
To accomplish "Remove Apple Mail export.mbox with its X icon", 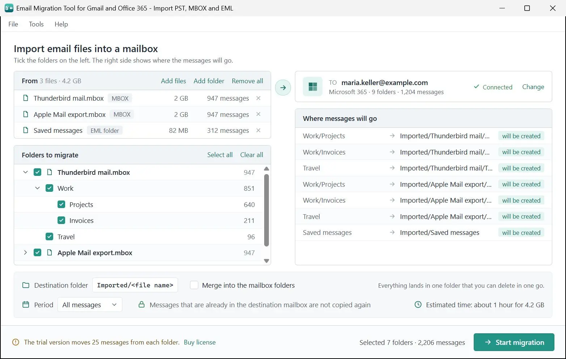I will click(258, 114).
